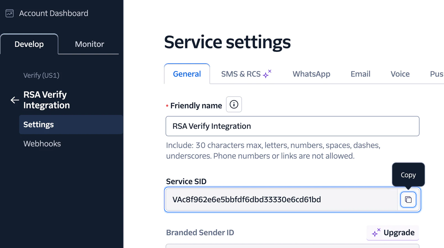Click the Friendly name info icon

[234, 104]
